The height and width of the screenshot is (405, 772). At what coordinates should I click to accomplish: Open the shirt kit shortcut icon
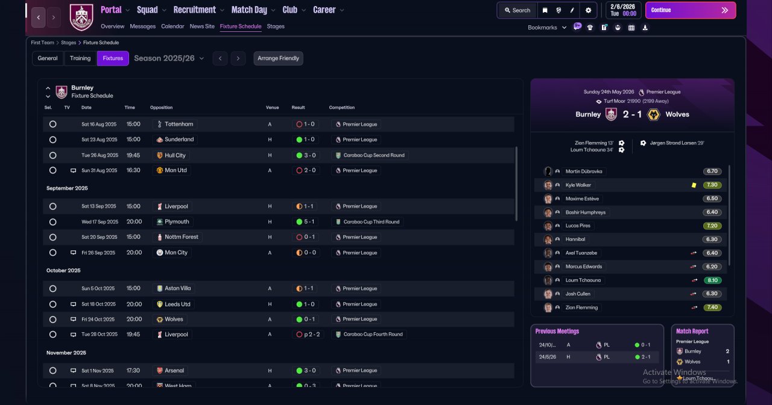tap(590, 27)
